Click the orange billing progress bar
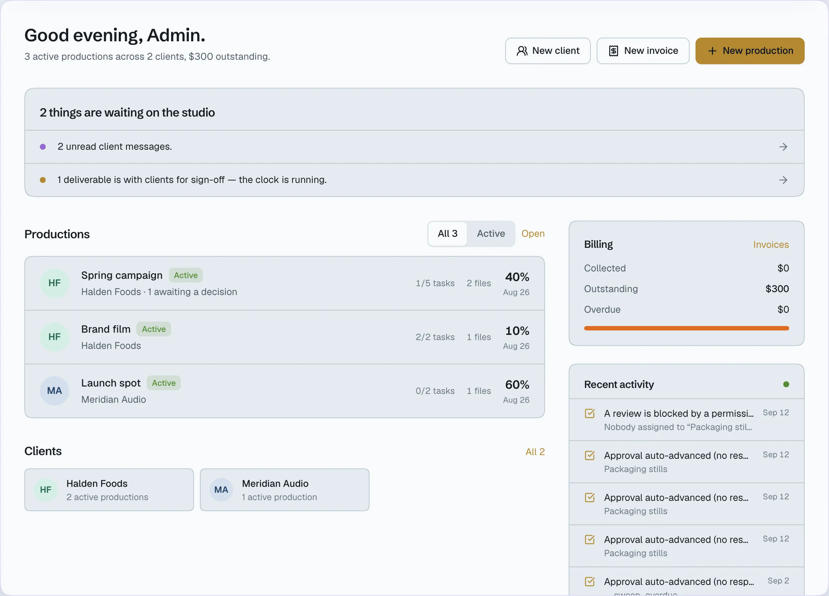 tap(686, 328)
